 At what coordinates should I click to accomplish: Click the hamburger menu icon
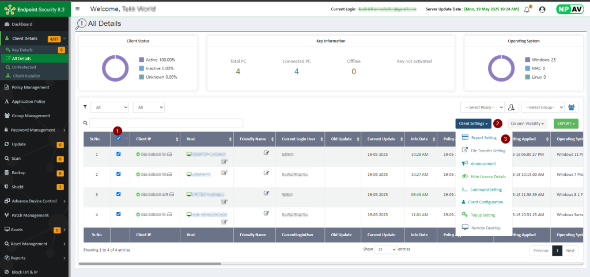pyautogui.click(x=78, y=9)
